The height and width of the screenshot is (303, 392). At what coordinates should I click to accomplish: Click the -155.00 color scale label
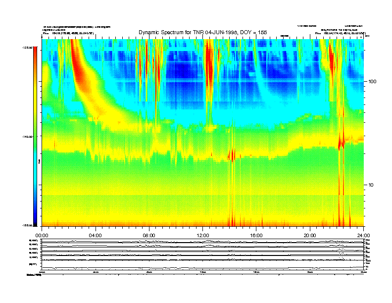click(28, 225)
